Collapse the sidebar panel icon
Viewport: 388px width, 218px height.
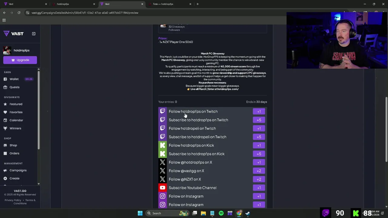tap(34, 34)
